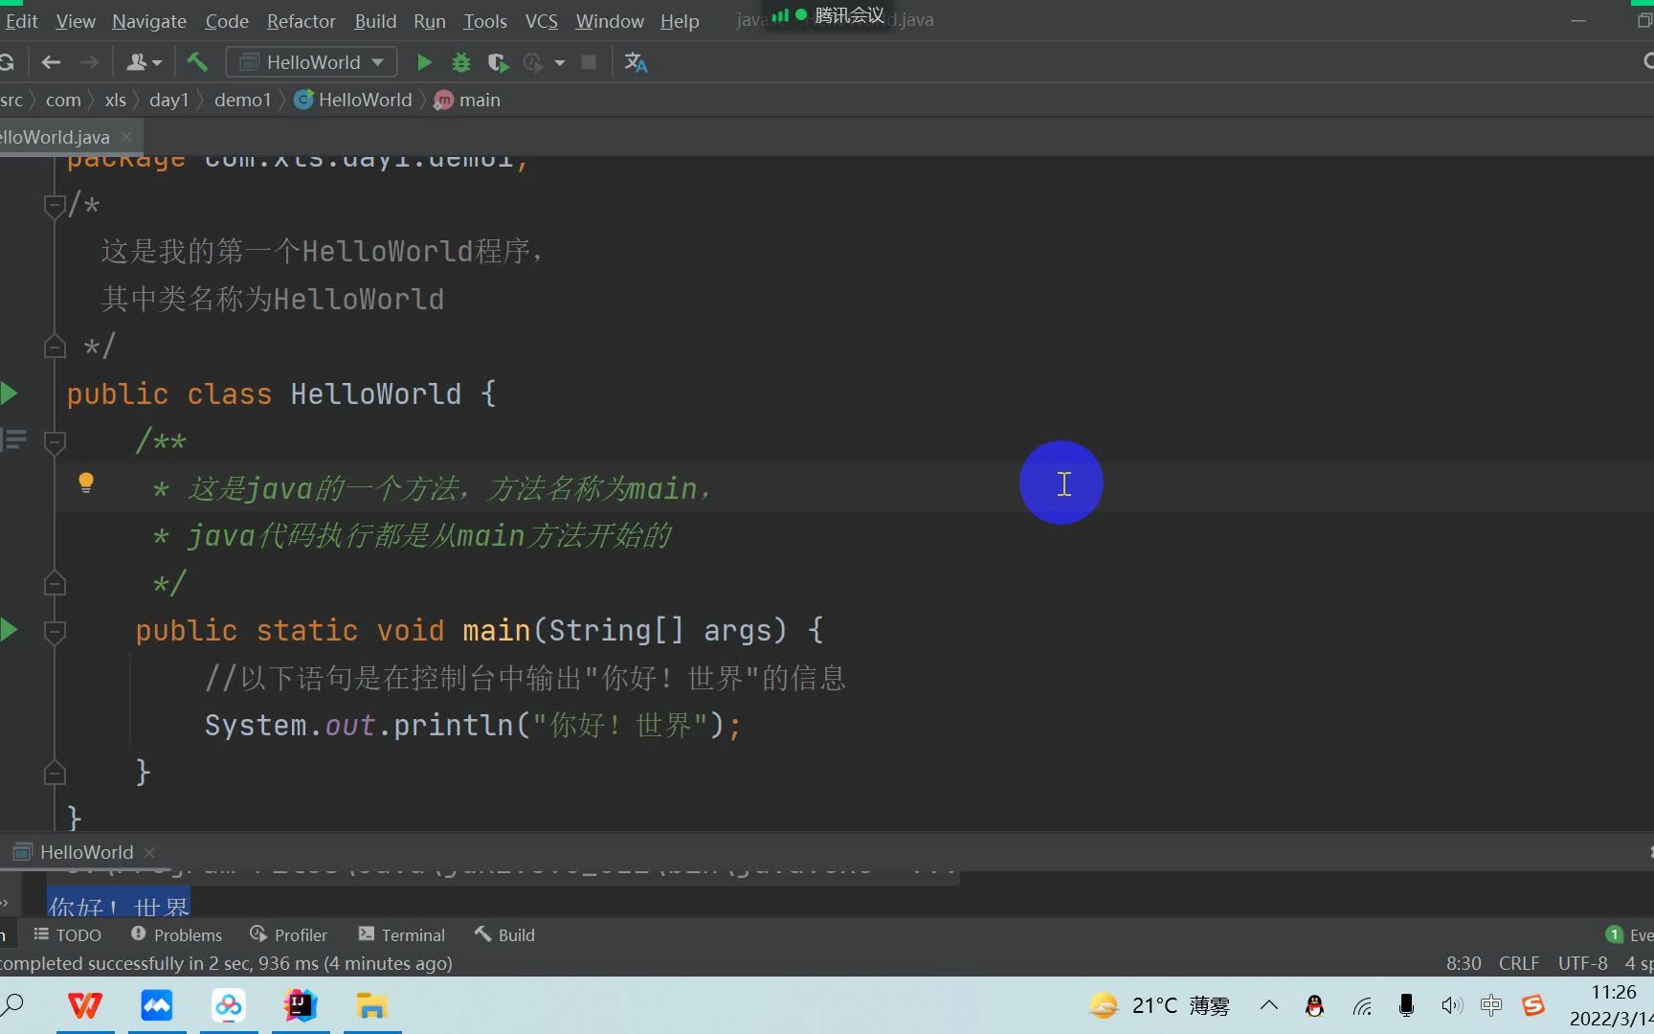Click the Translate icon in toolbar
This screenshot has height=1034, width=1654.
[x=636, y=62]
